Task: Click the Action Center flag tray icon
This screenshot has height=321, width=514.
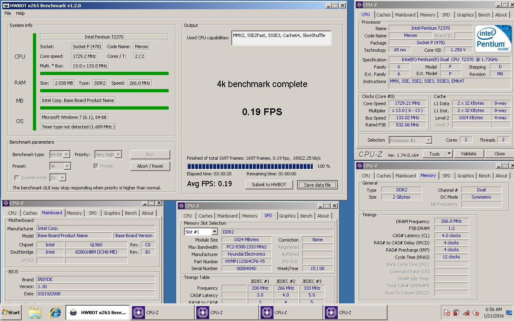Action: click(x=447, y=313)
